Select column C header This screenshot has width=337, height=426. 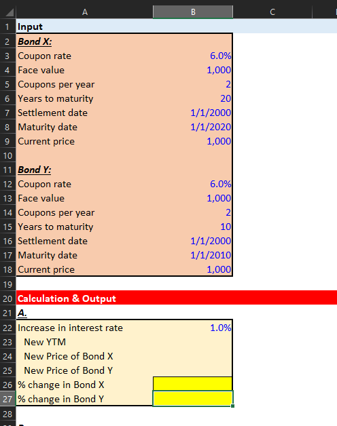point(272,12)
